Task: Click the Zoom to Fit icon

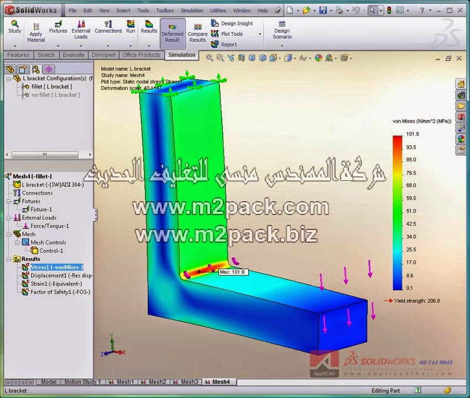Action: (x=210, y=58)
